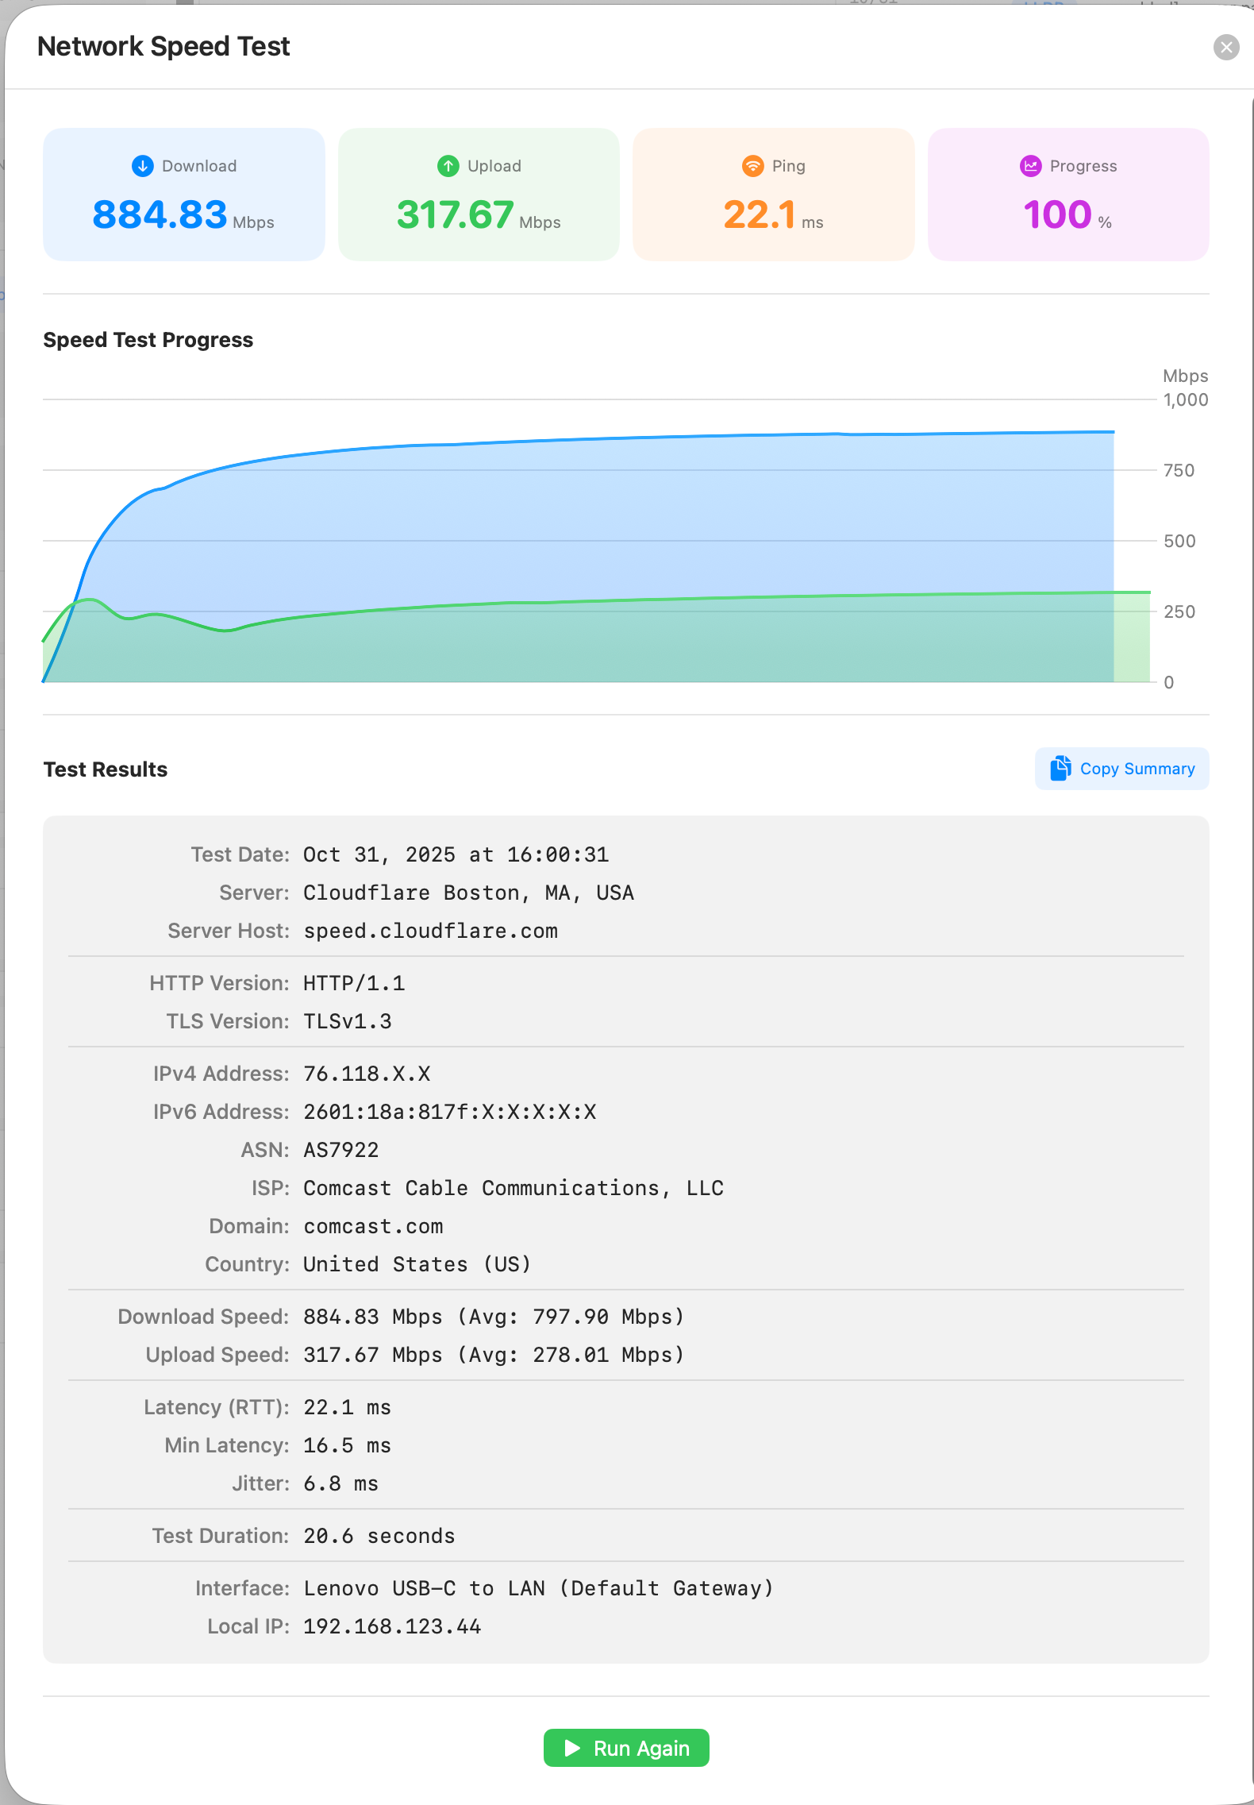Click the Speed Test Progress heading
This screenshot has height=1805, width=1254.
(x=148, y=340)
